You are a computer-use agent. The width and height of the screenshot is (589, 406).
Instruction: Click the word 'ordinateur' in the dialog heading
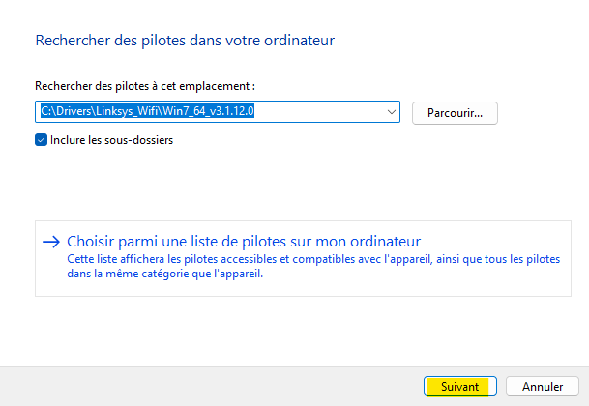point(300,41)
